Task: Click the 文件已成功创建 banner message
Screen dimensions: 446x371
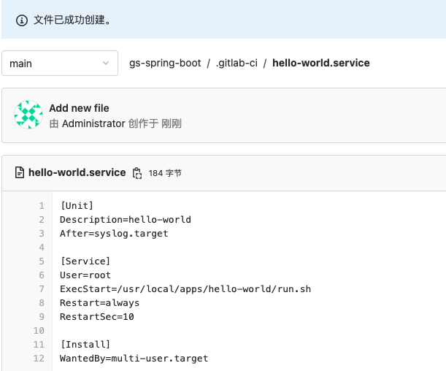Action: click(x=72, y=20)
